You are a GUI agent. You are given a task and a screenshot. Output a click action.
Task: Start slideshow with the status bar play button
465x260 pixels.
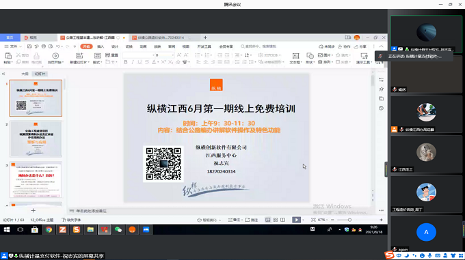pos(296,220)
